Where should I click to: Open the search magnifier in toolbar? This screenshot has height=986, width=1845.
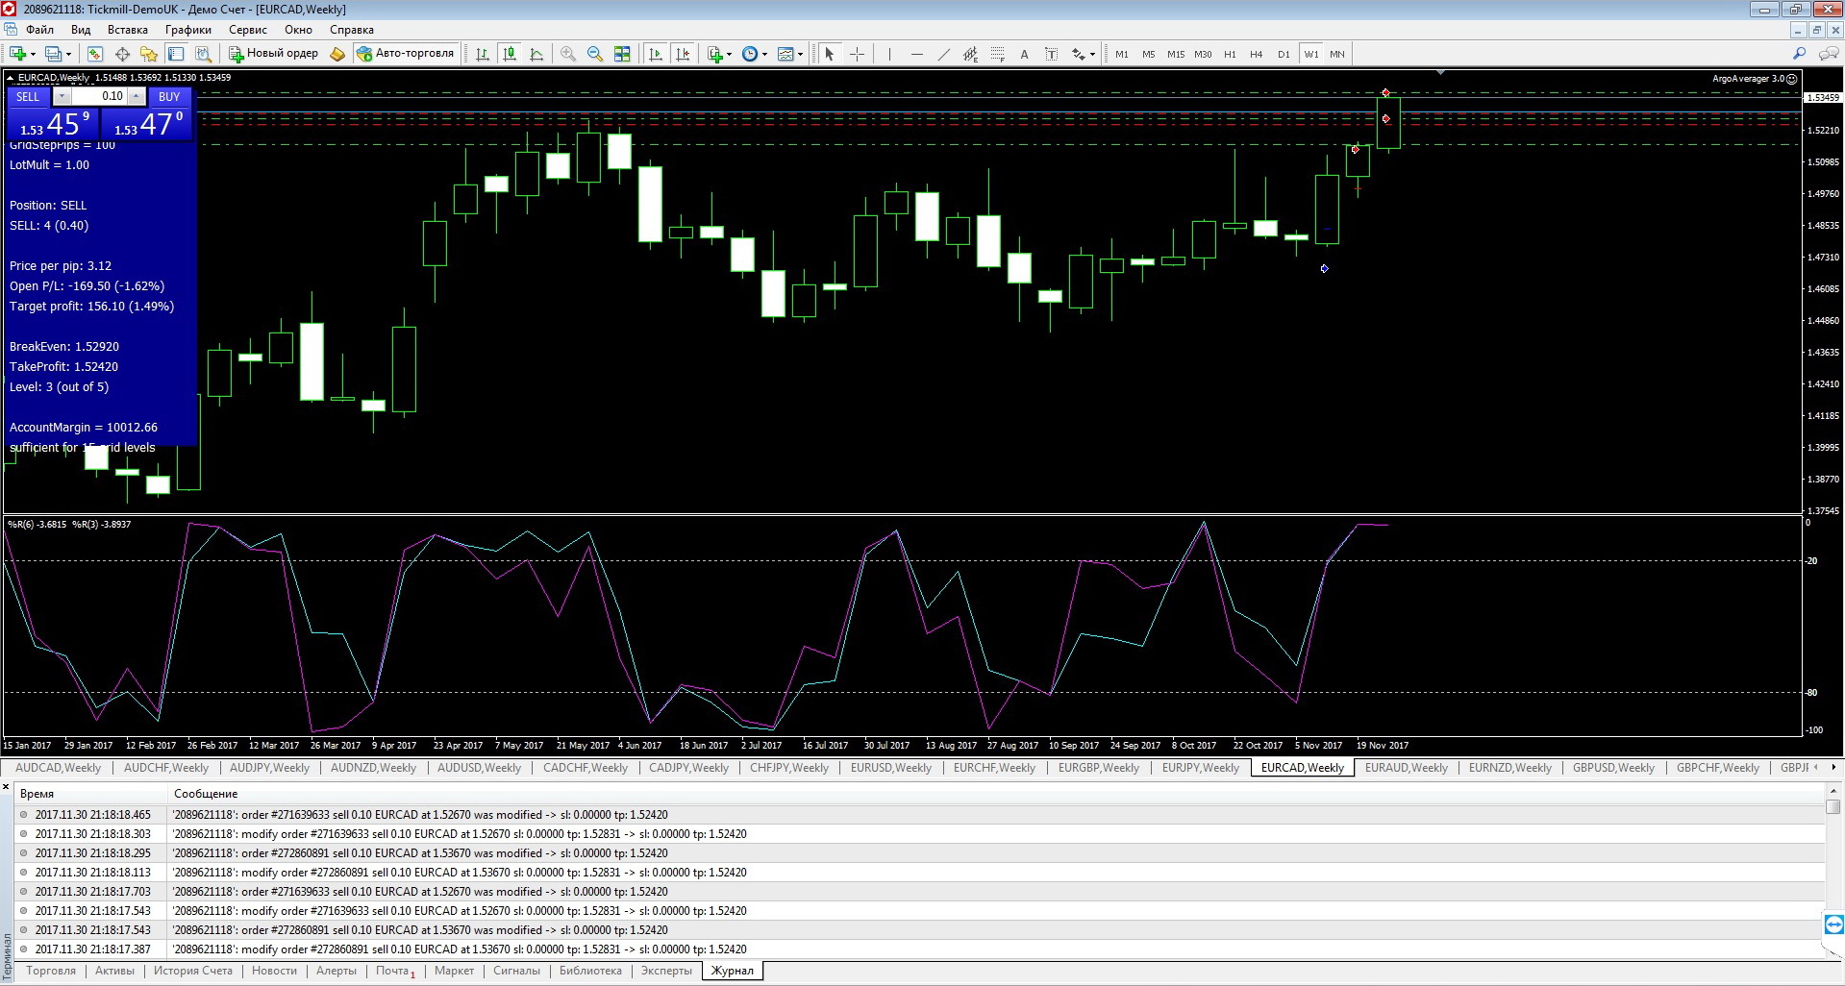(x=1799, y=54)
